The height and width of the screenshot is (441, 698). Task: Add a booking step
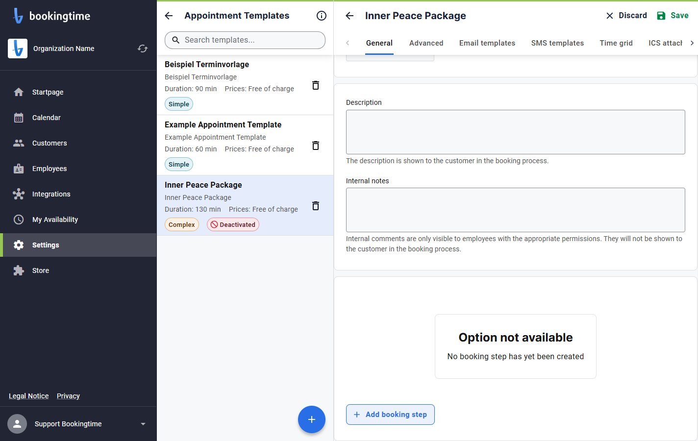390,415
